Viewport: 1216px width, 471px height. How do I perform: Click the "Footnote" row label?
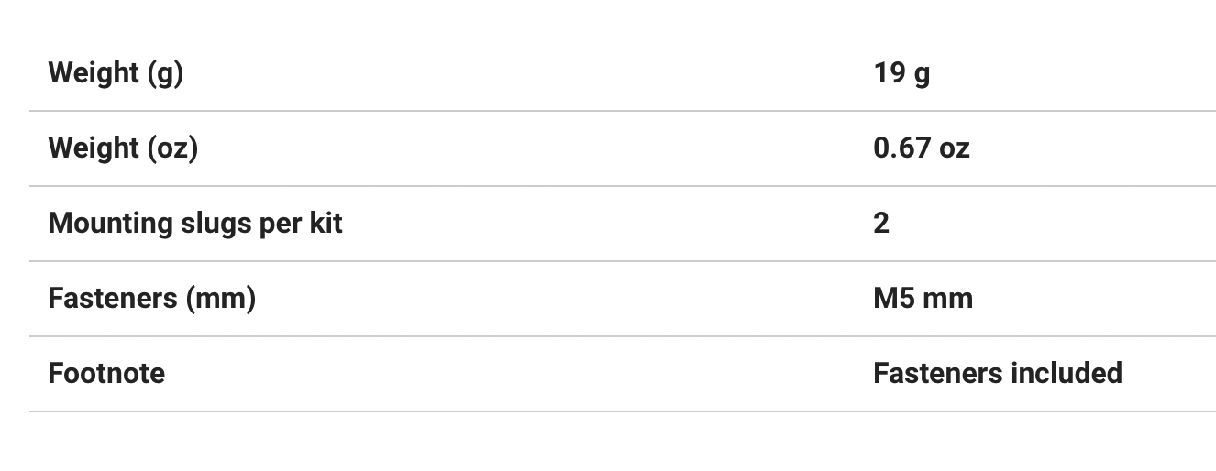(x=106, y=373)
